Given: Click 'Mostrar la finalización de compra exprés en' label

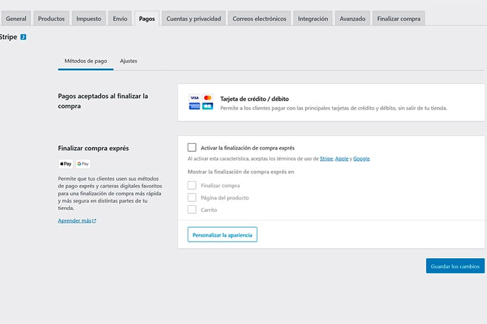Looking at the screenshot, I should coord(241,171).
